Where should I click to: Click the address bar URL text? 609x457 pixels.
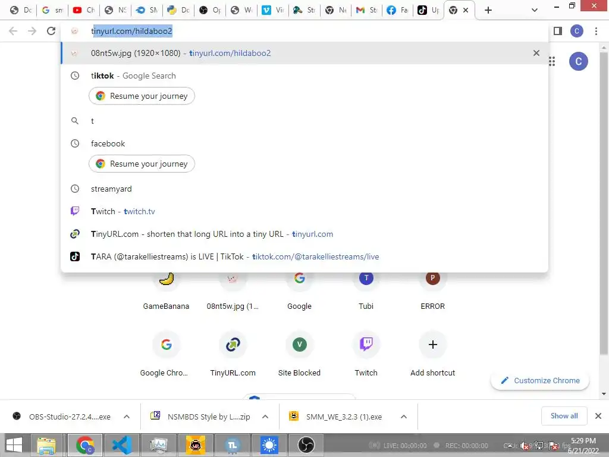pyautogui.click(x=131, y=31)
